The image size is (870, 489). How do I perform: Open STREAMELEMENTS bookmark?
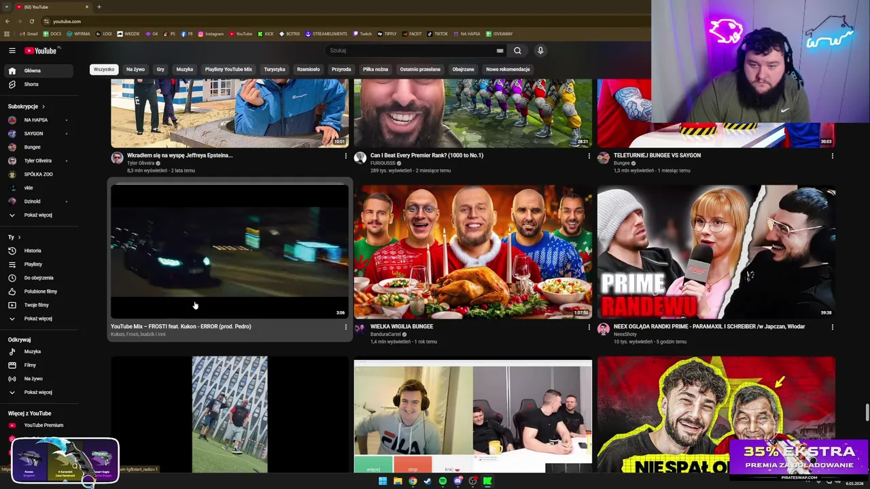coord(326,33)
